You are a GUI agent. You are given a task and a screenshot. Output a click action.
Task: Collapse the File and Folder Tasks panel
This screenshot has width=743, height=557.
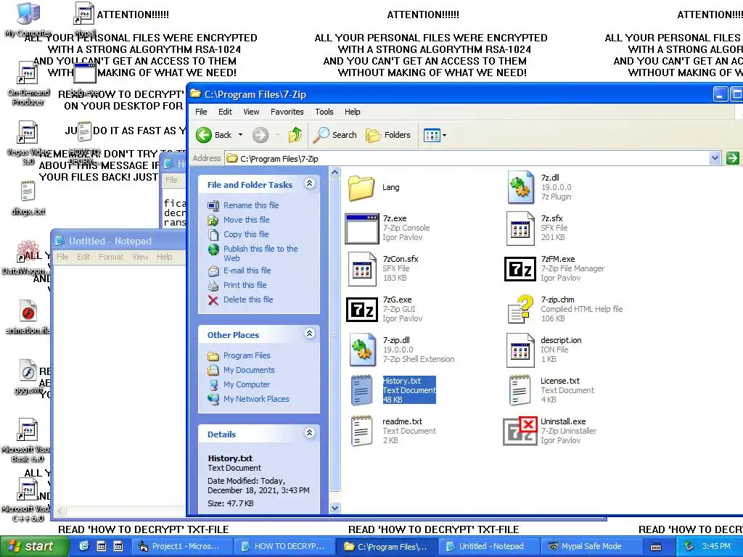309,183
